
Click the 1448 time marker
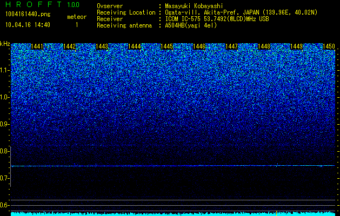[264, 46]
